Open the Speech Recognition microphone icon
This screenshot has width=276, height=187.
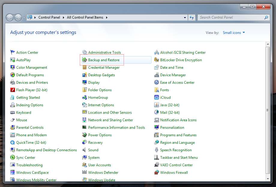[157, 150]
